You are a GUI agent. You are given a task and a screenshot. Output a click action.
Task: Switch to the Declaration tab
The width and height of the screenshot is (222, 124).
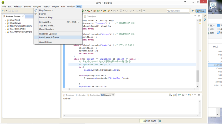pyautogui.click(x=93, y=95)
